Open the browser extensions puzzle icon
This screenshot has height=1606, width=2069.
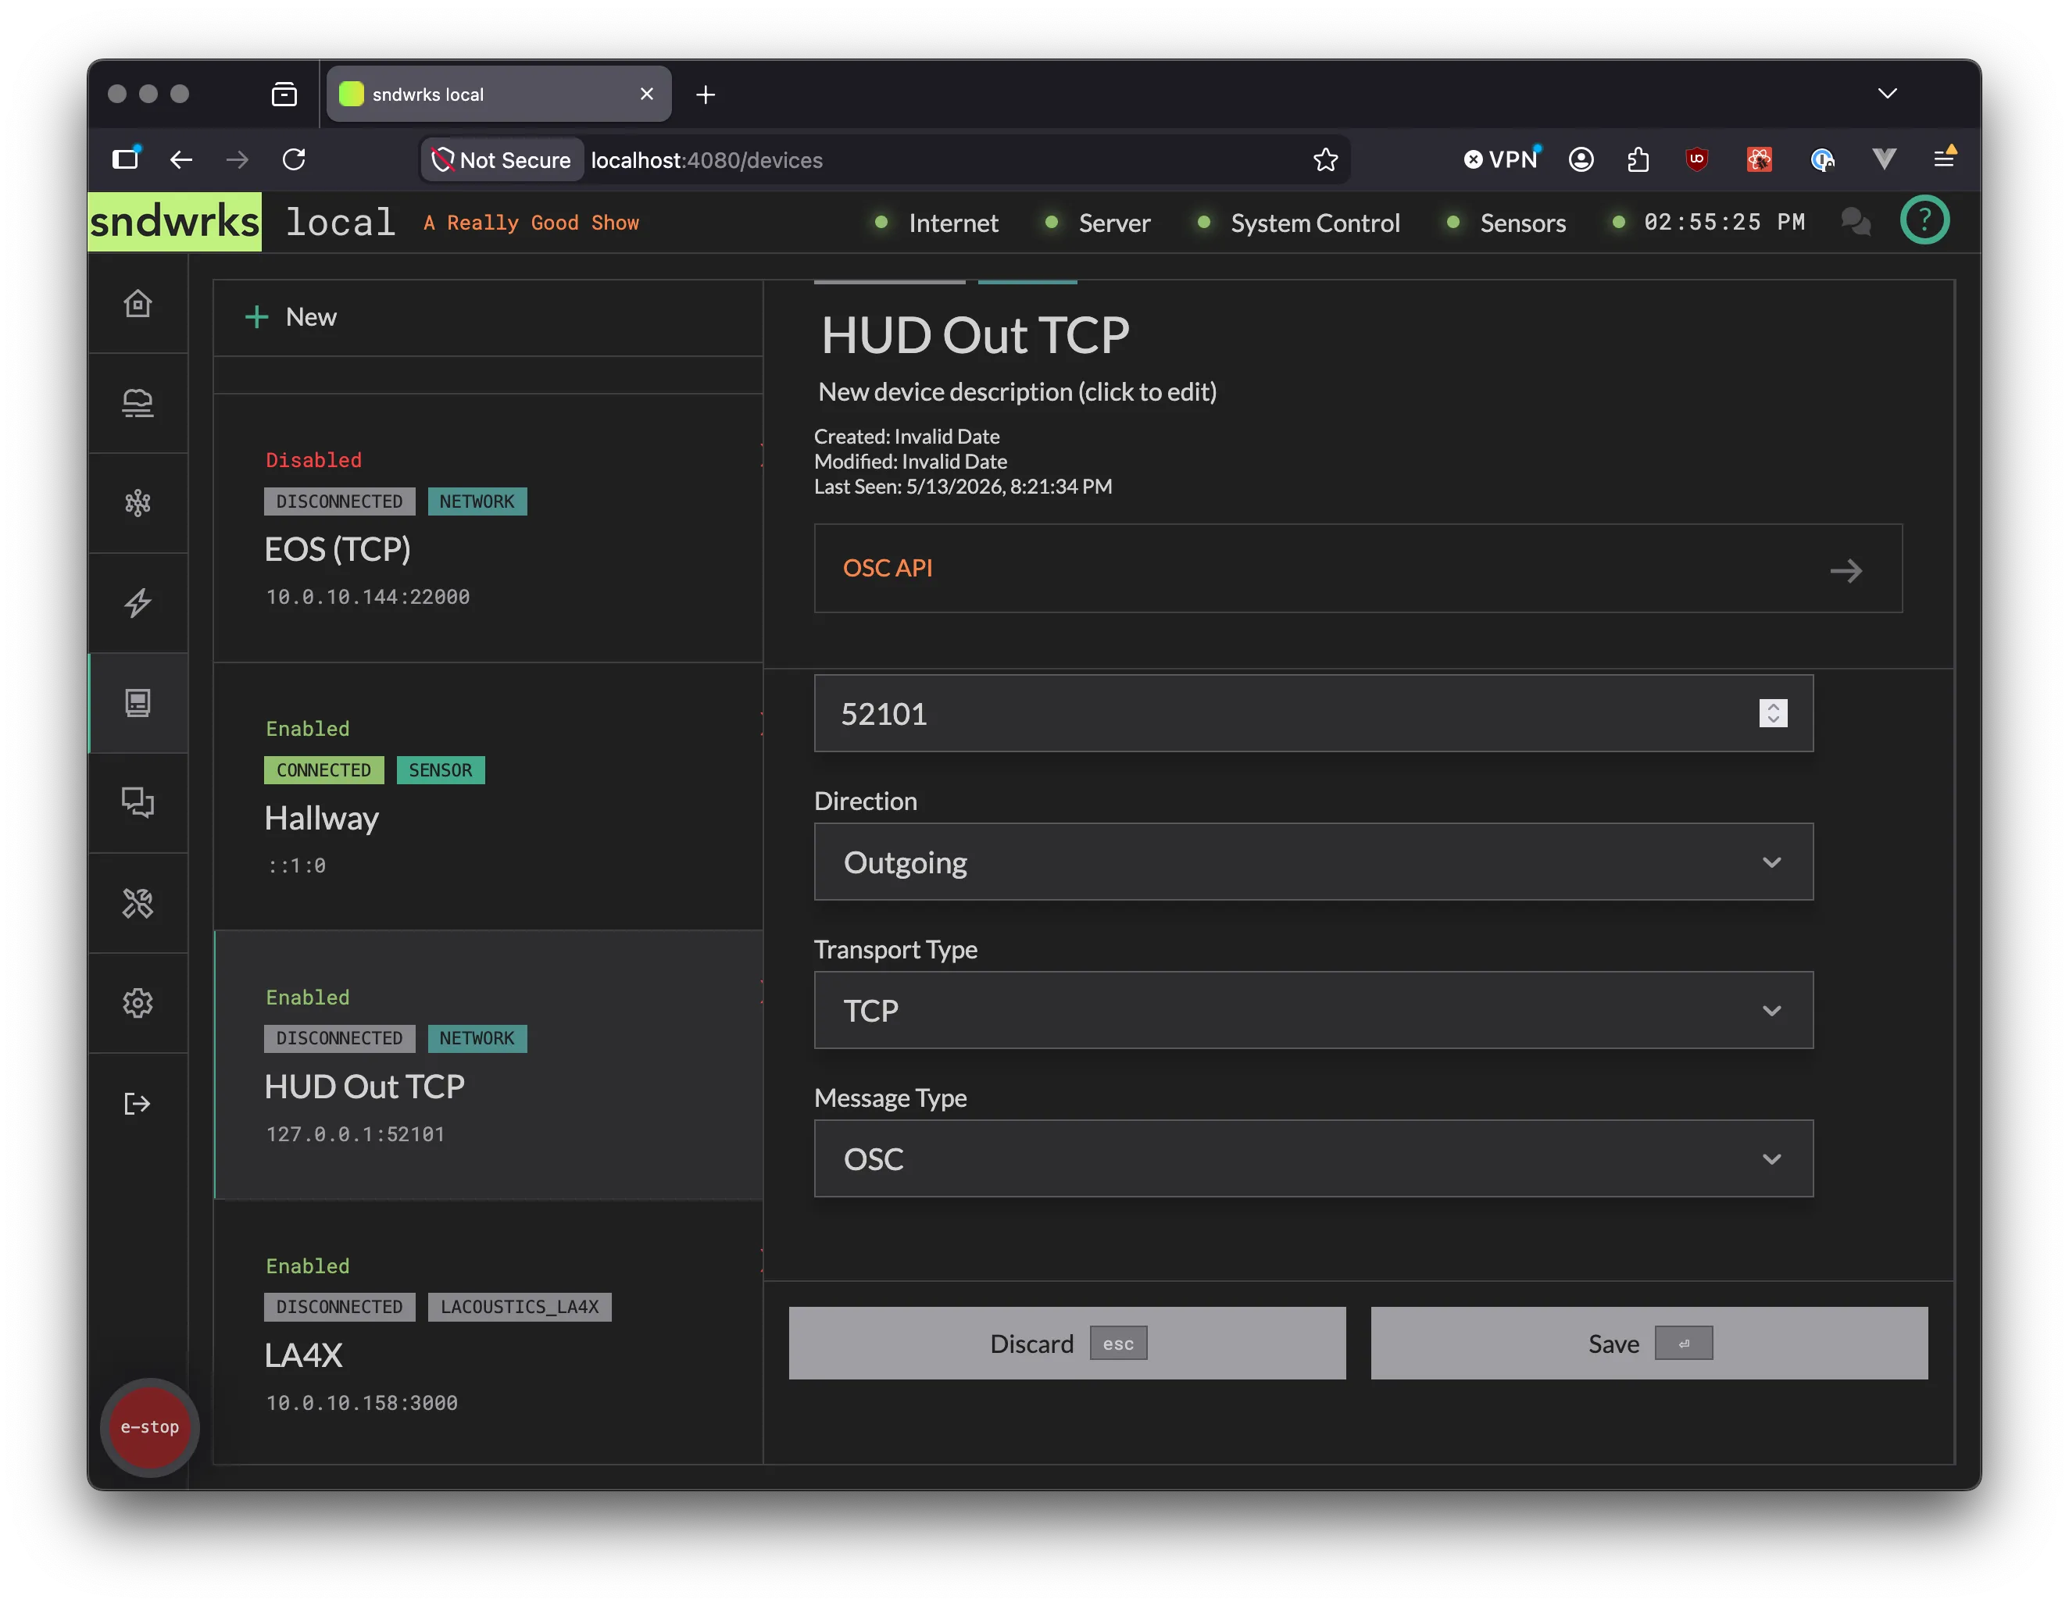pos(1638,160)
